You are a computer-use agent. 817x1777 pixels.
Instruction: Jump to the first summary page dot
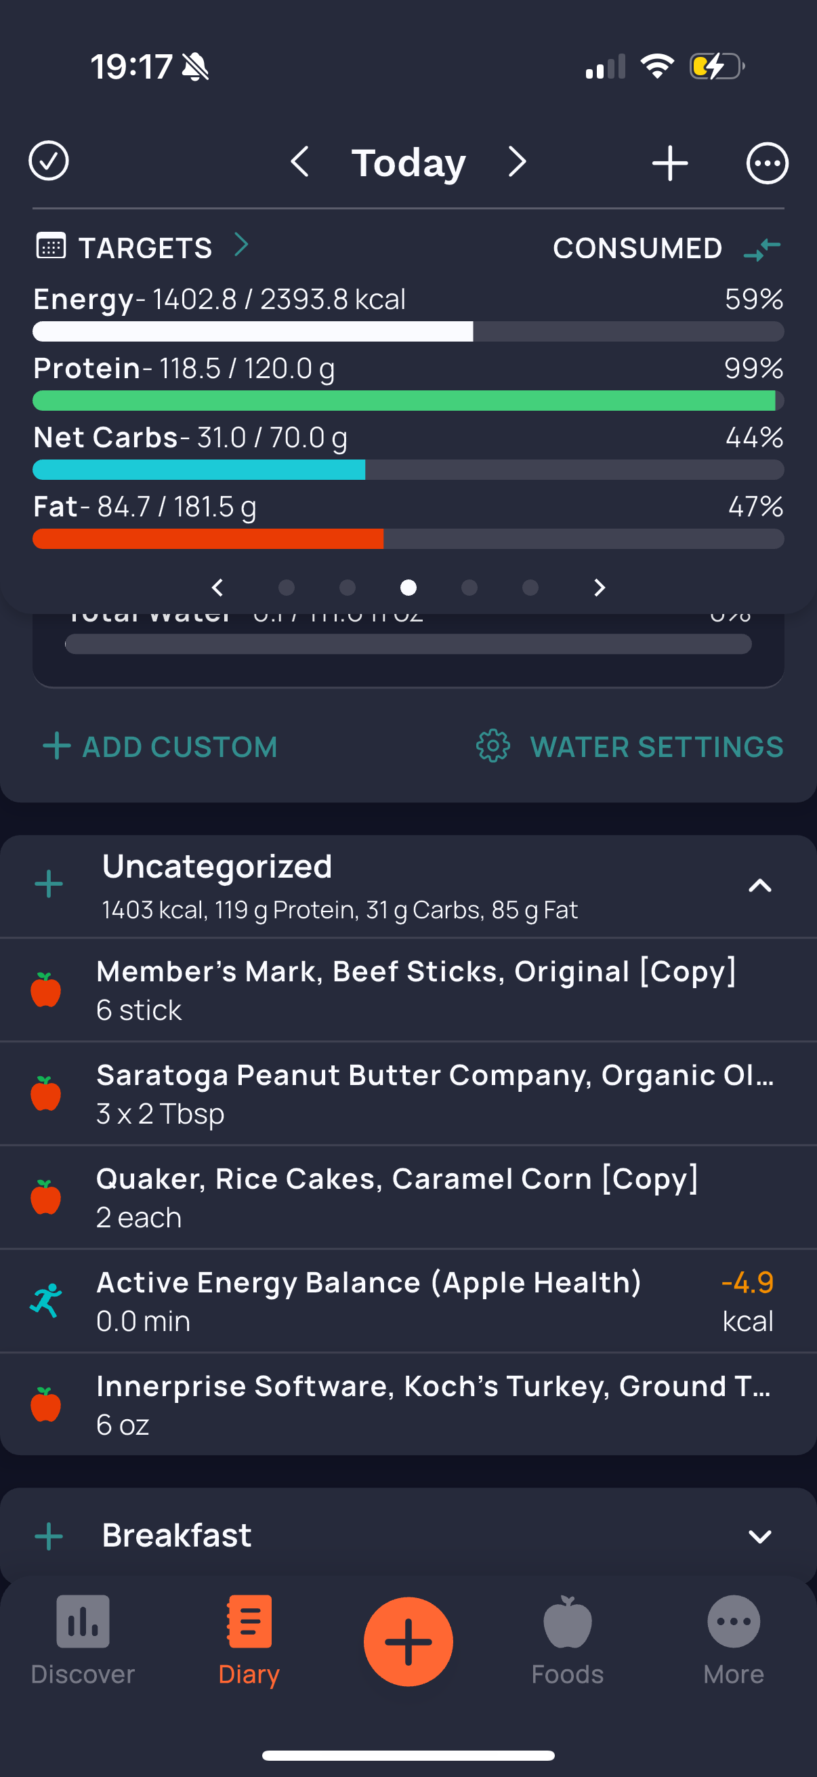pos(286,588)
